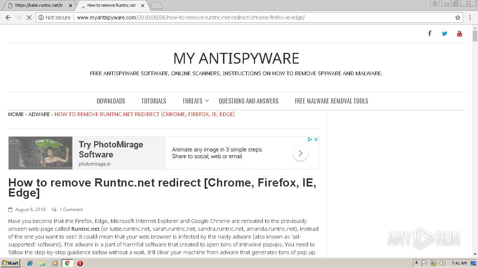View site info for Not secure

55,17
